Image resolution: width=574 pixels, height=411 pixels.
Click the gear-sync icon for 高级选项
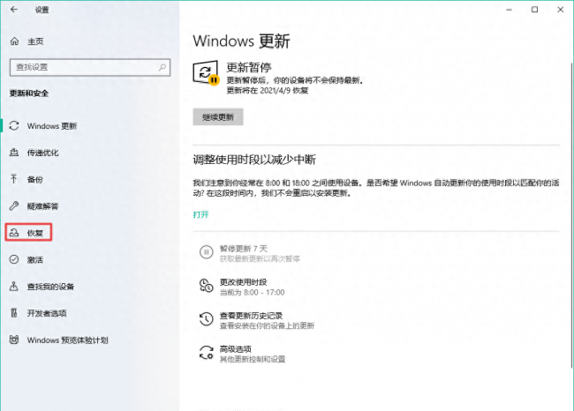(206, 353)
